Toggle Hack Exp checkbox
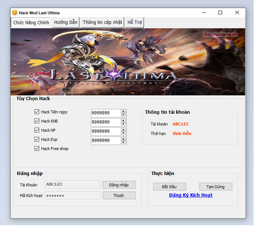This screenshot has width=254, height=226. point(37,139)
